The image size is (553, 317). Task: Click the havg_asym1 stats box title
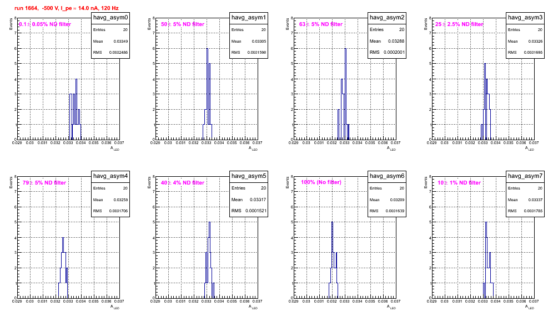[x=249, y=17]
